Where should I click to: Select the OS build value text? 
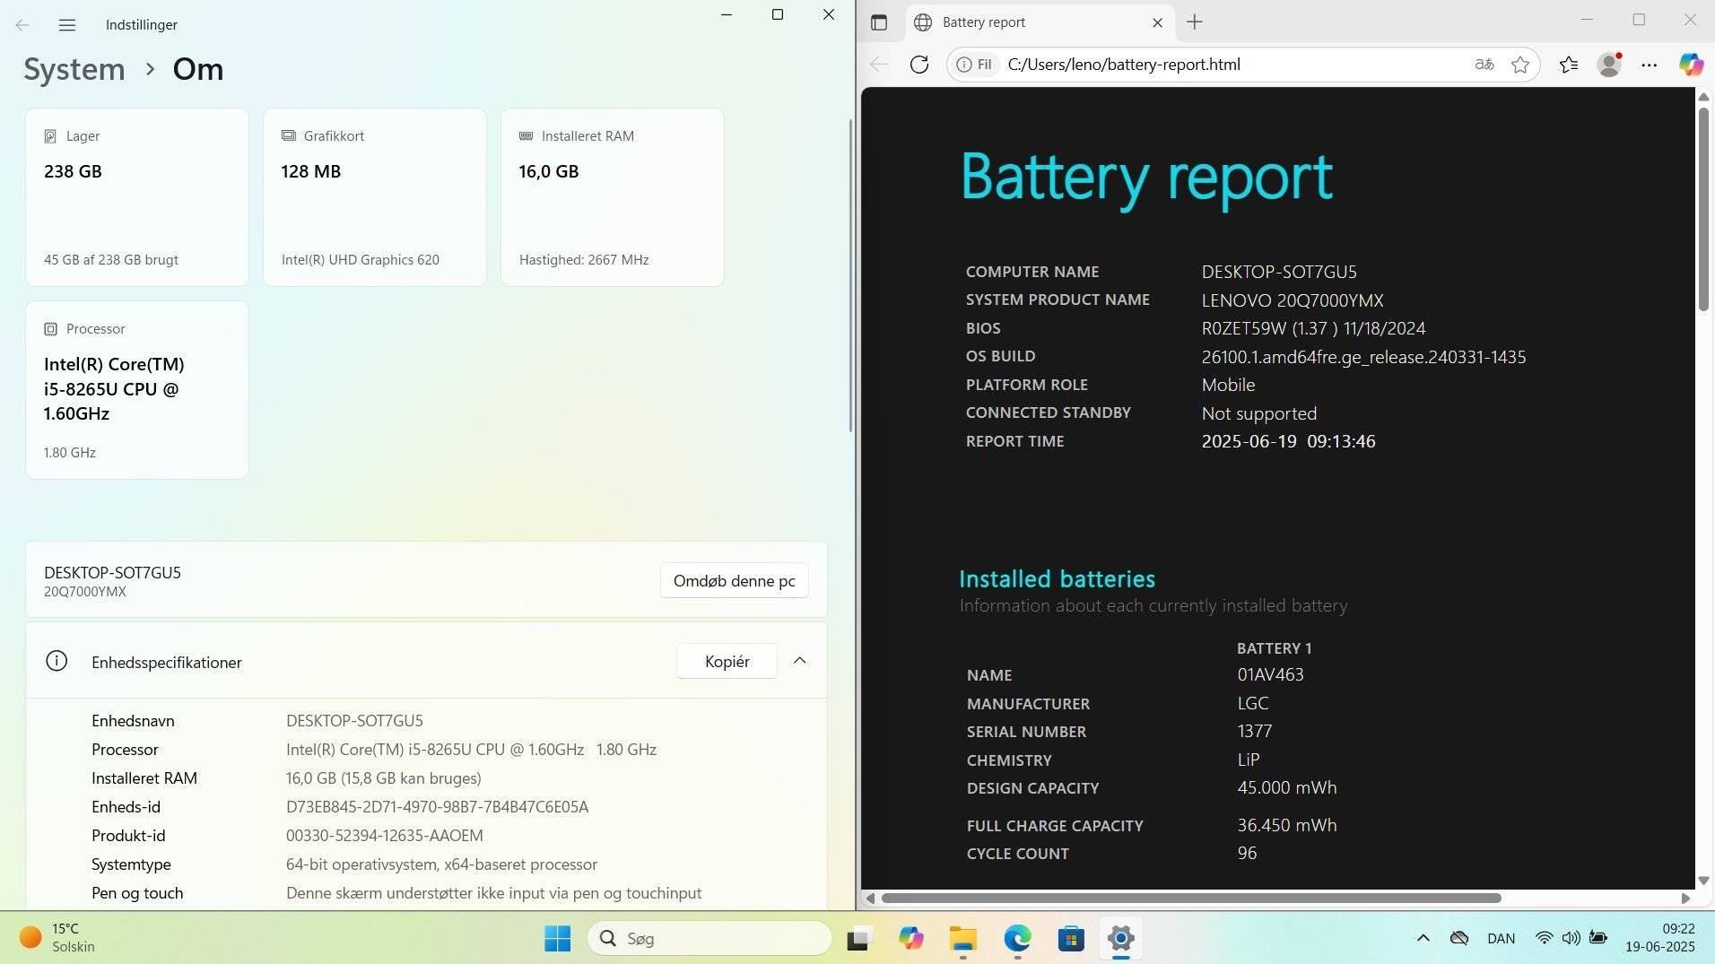click(1363, 357)
